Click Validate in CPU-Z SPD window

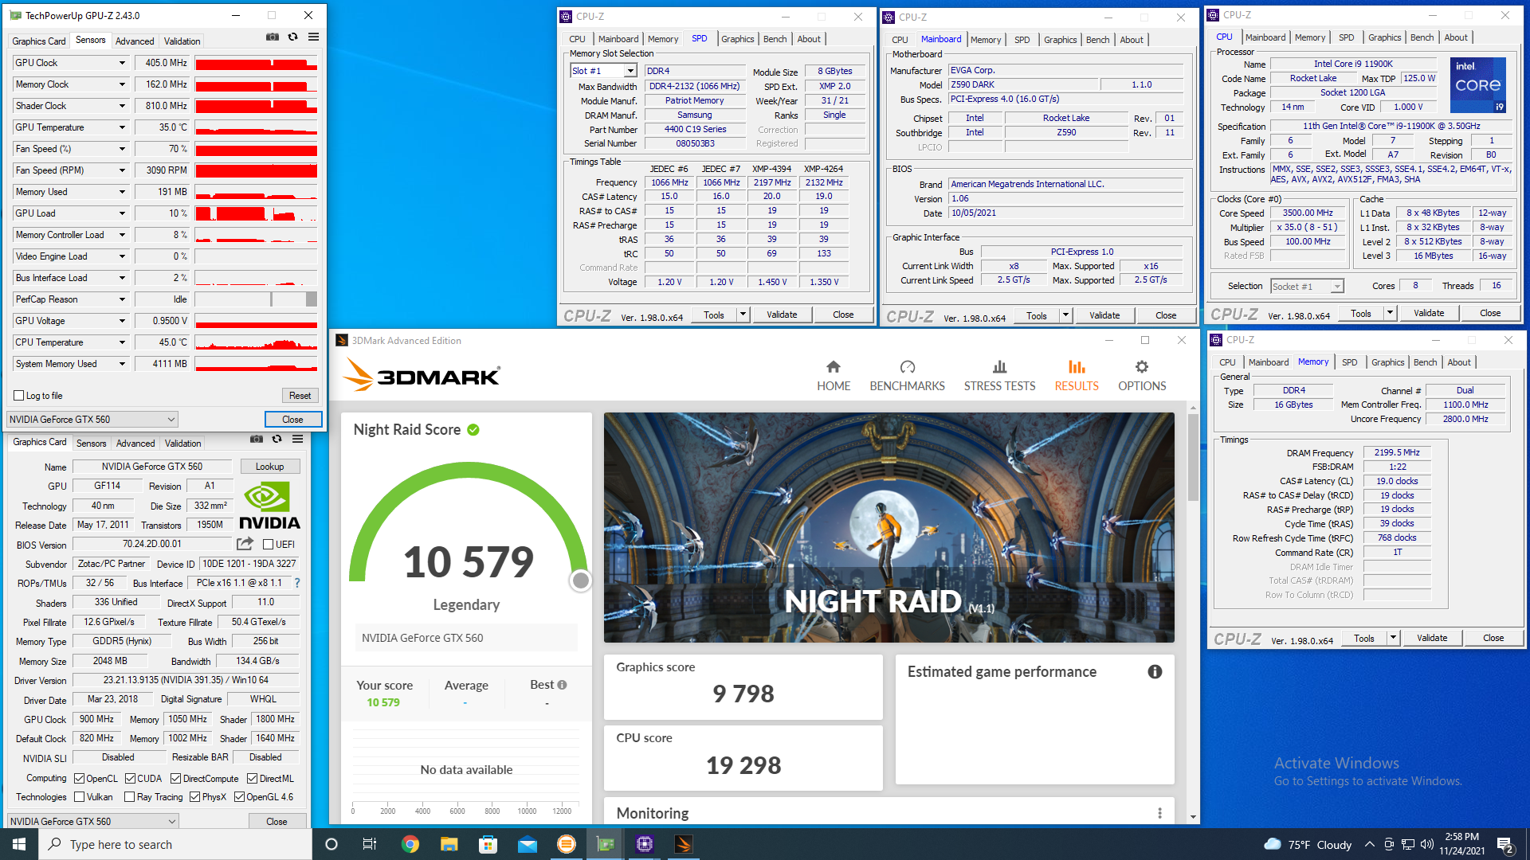point(782,315)
